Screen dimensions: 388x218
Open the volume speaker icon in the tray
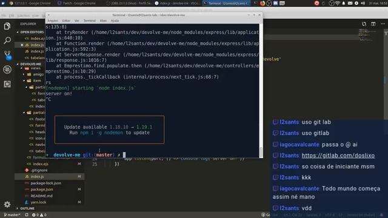[363, 3]
